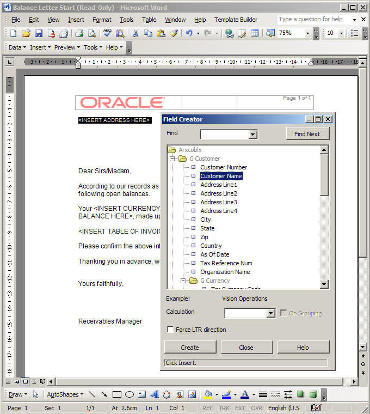Image resolution: width=370 pixels, height=414 pixels.
Task: Run Spelling and Grammar check
Action: tap(107, 33)
